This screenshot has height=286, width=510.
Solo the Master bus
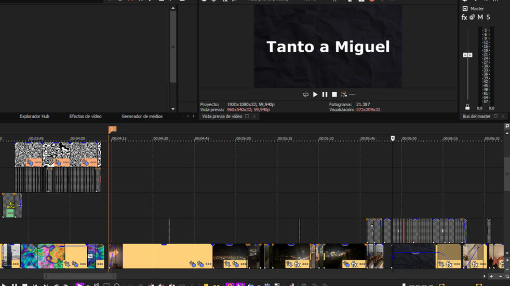pos(488,18)
